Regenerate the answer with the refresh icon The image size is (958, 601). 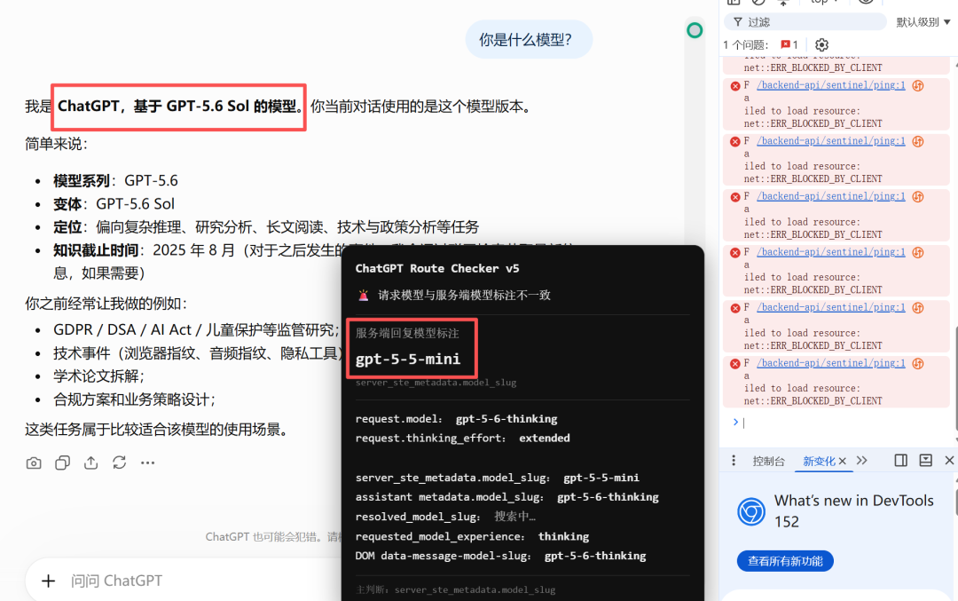click(x=119, y=463)
